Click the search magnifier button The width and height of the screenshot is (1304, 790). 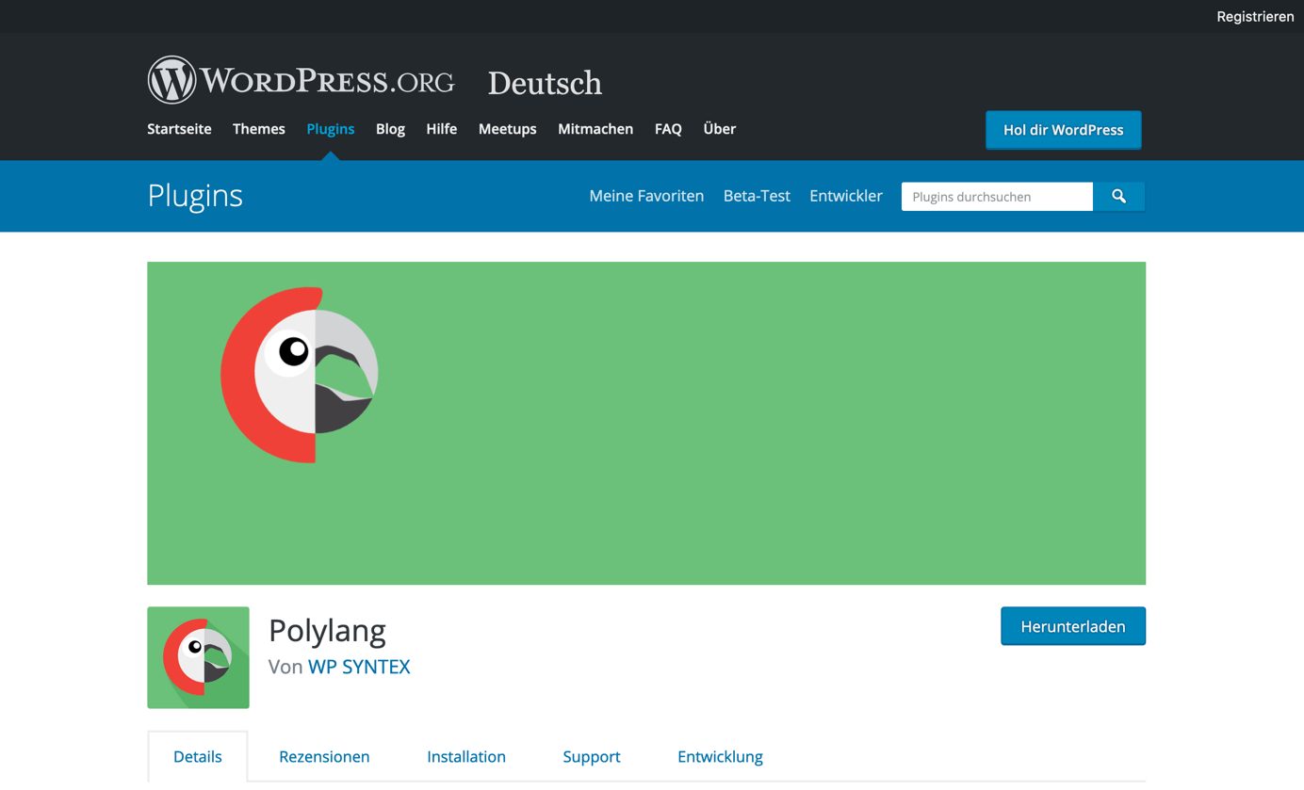click(1118, 197)
